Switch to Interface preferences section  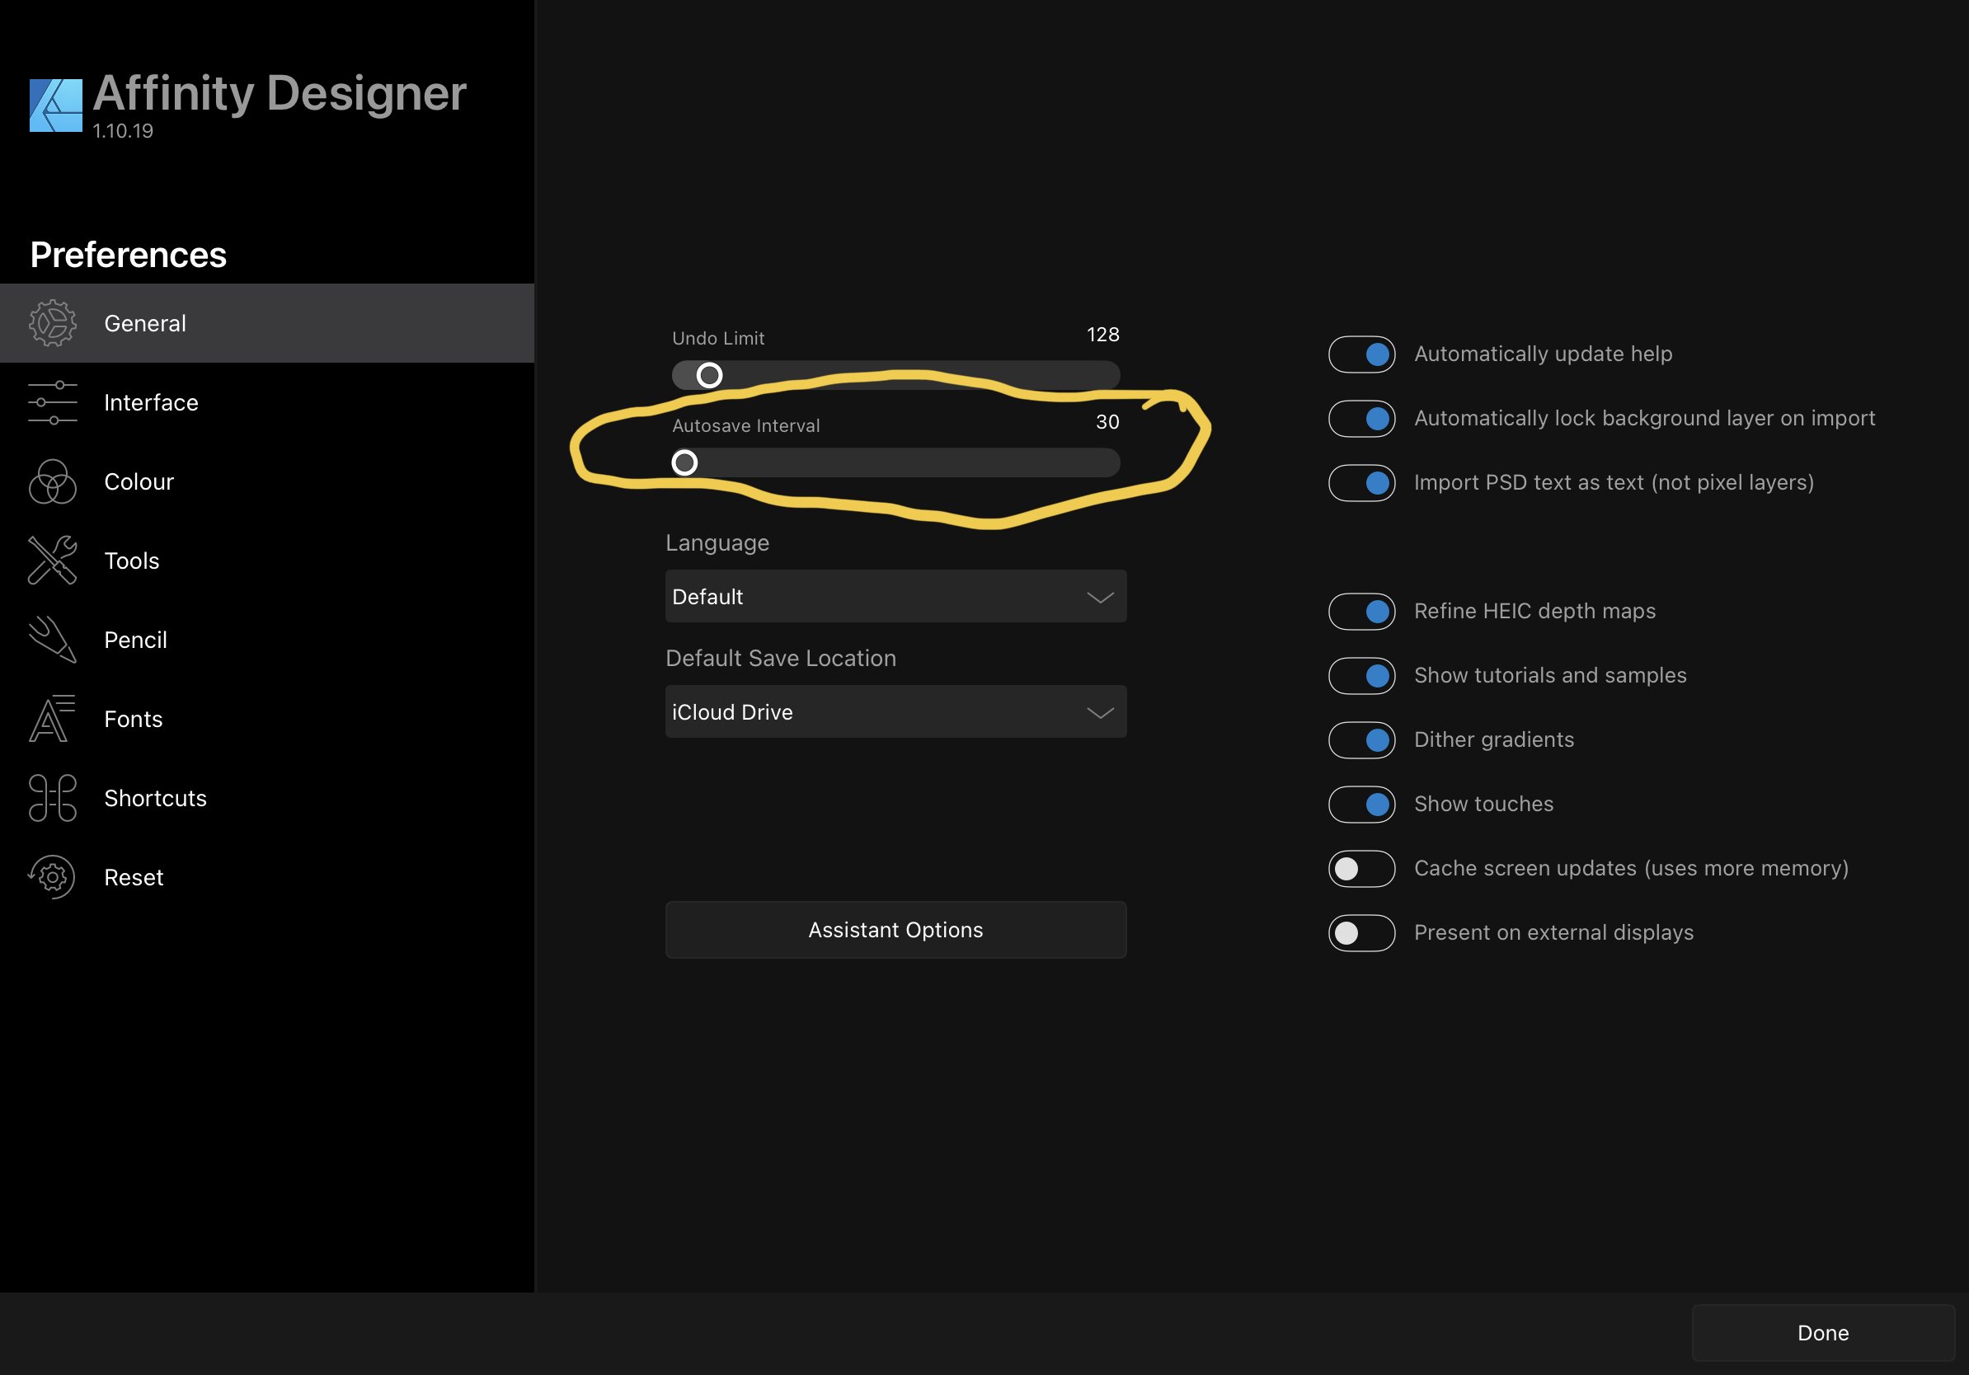[151, 403]
